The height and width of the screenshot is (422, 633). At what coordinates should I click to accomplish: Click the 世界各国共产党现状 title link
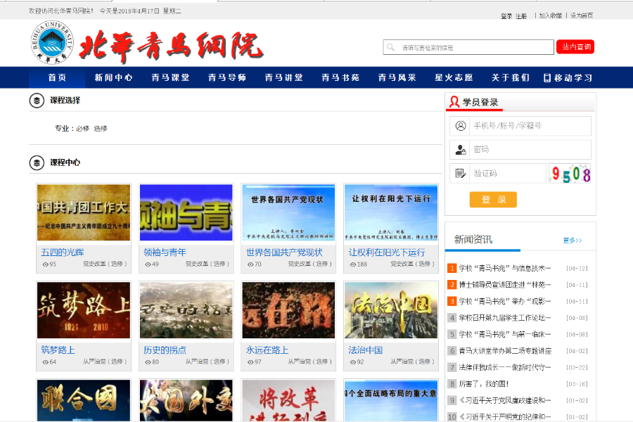click(284, 252)
